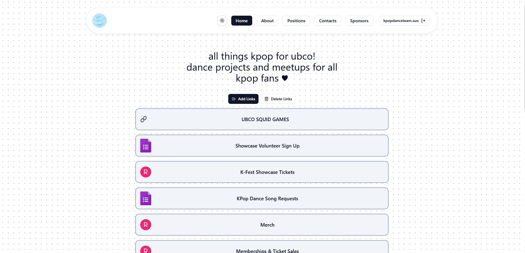Click the pink R icon on Memberships & Ticket Sales
The width and height of the screenshot is (525, 253).
(145, 249)
